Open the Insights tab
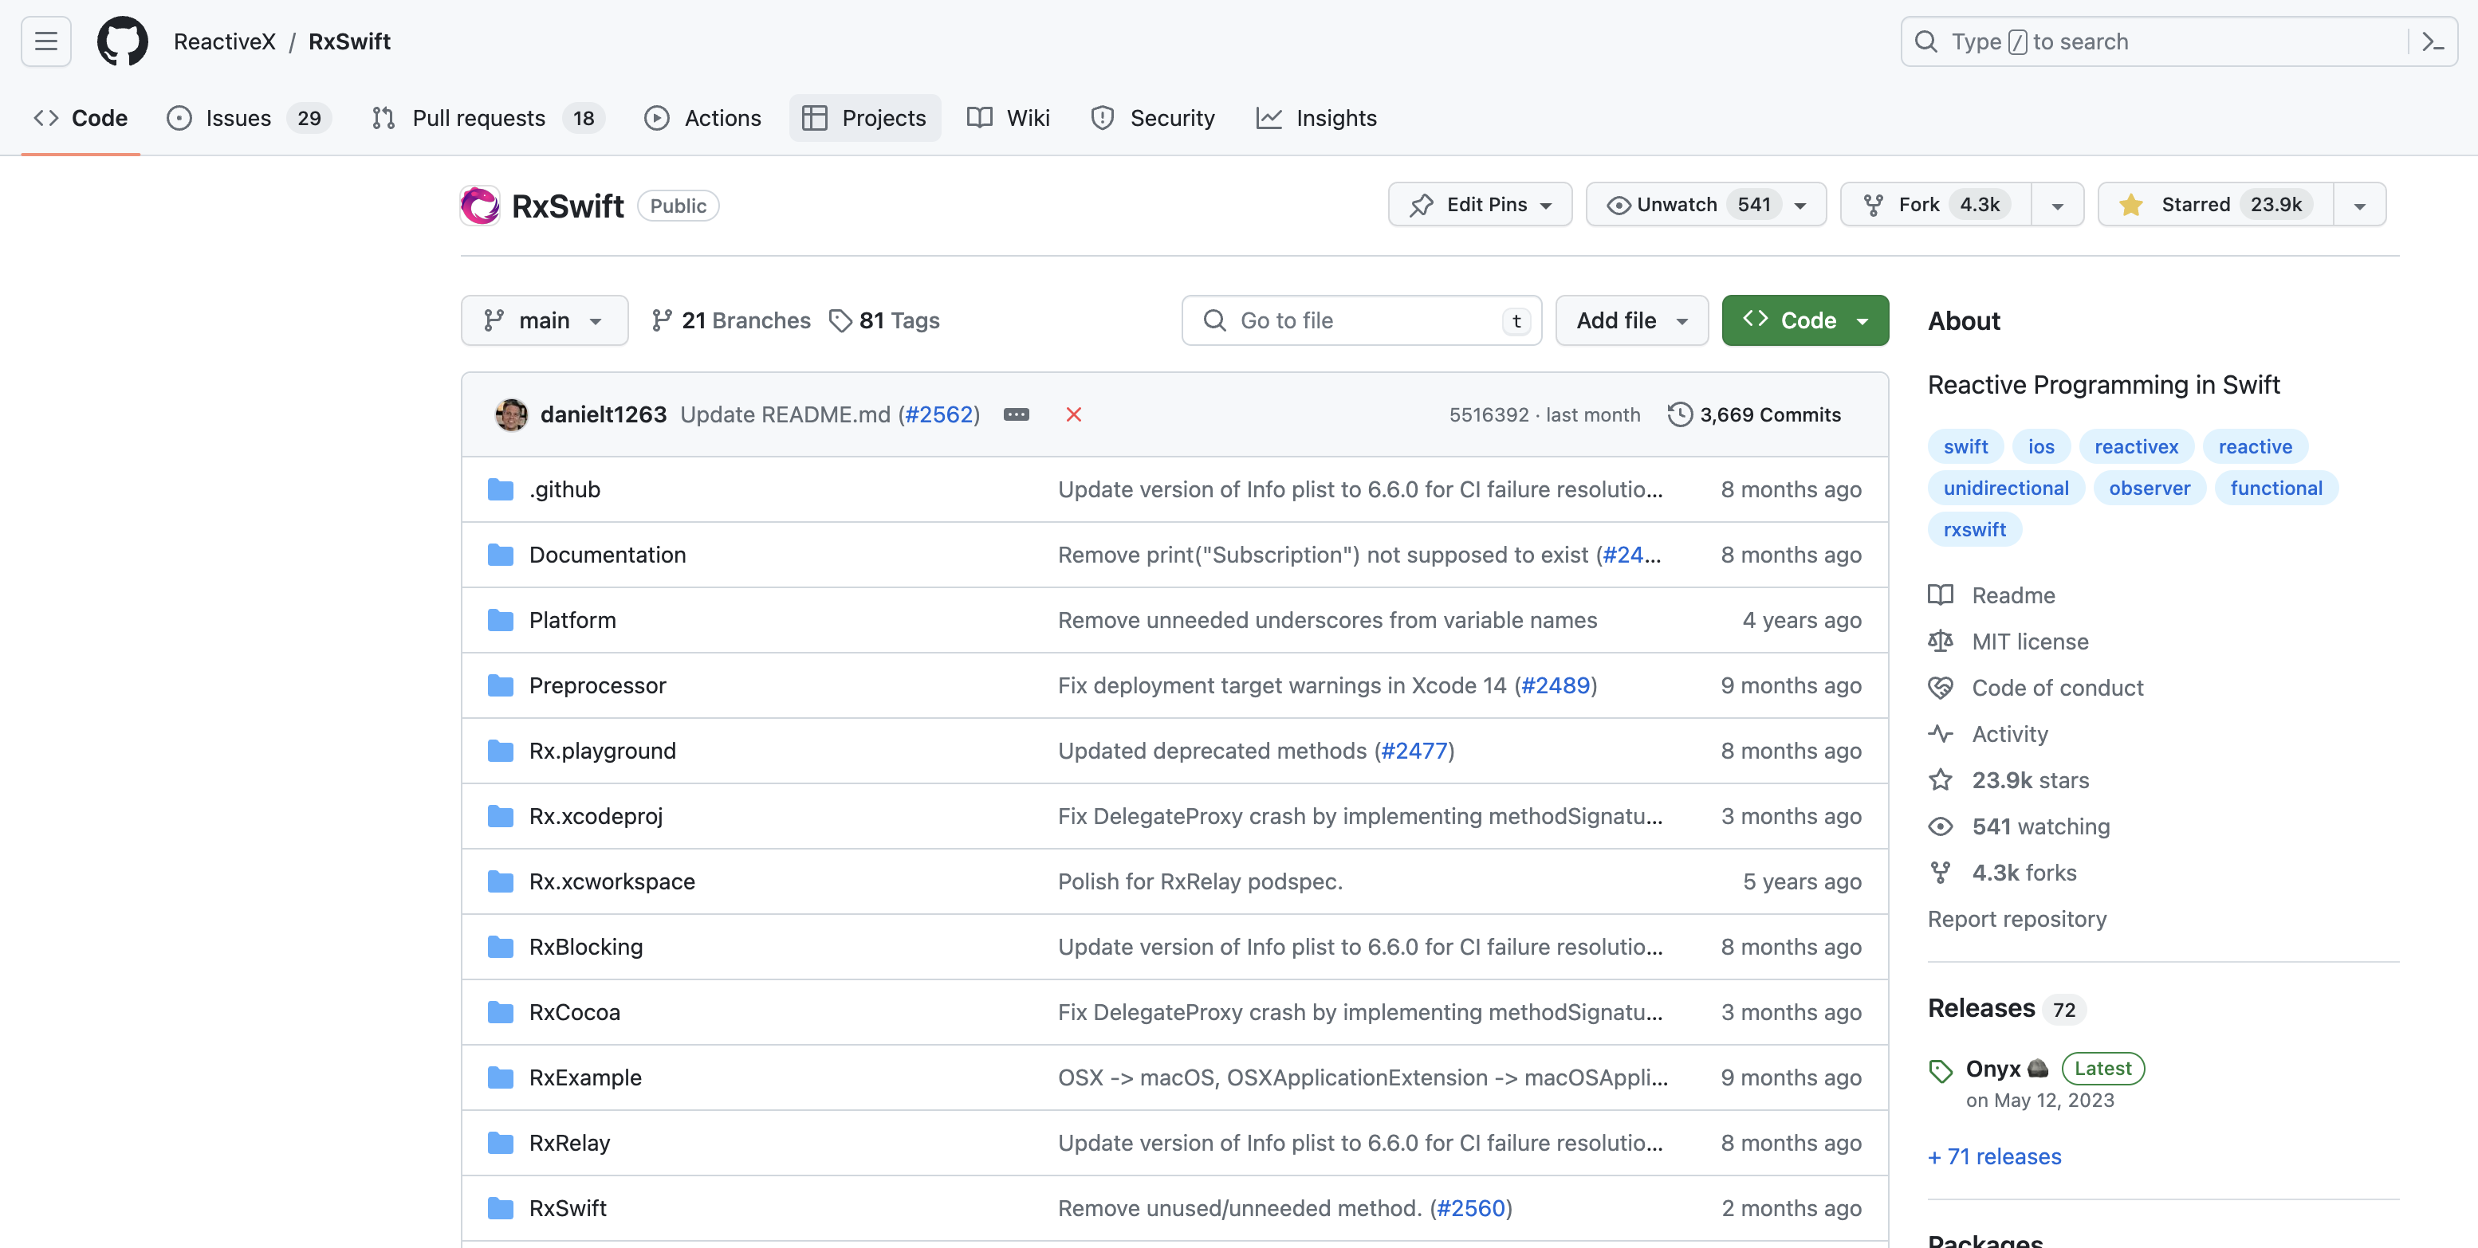The image size is (2478, 1248). click(x=1317, y=118)
